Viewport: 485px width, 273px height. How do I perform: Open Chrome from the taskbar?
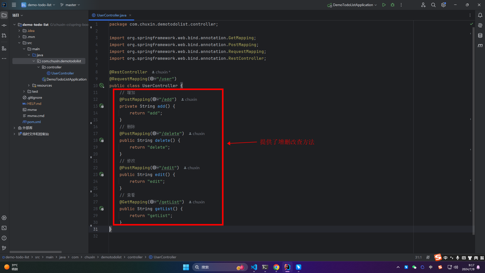[x=276, y=267]
